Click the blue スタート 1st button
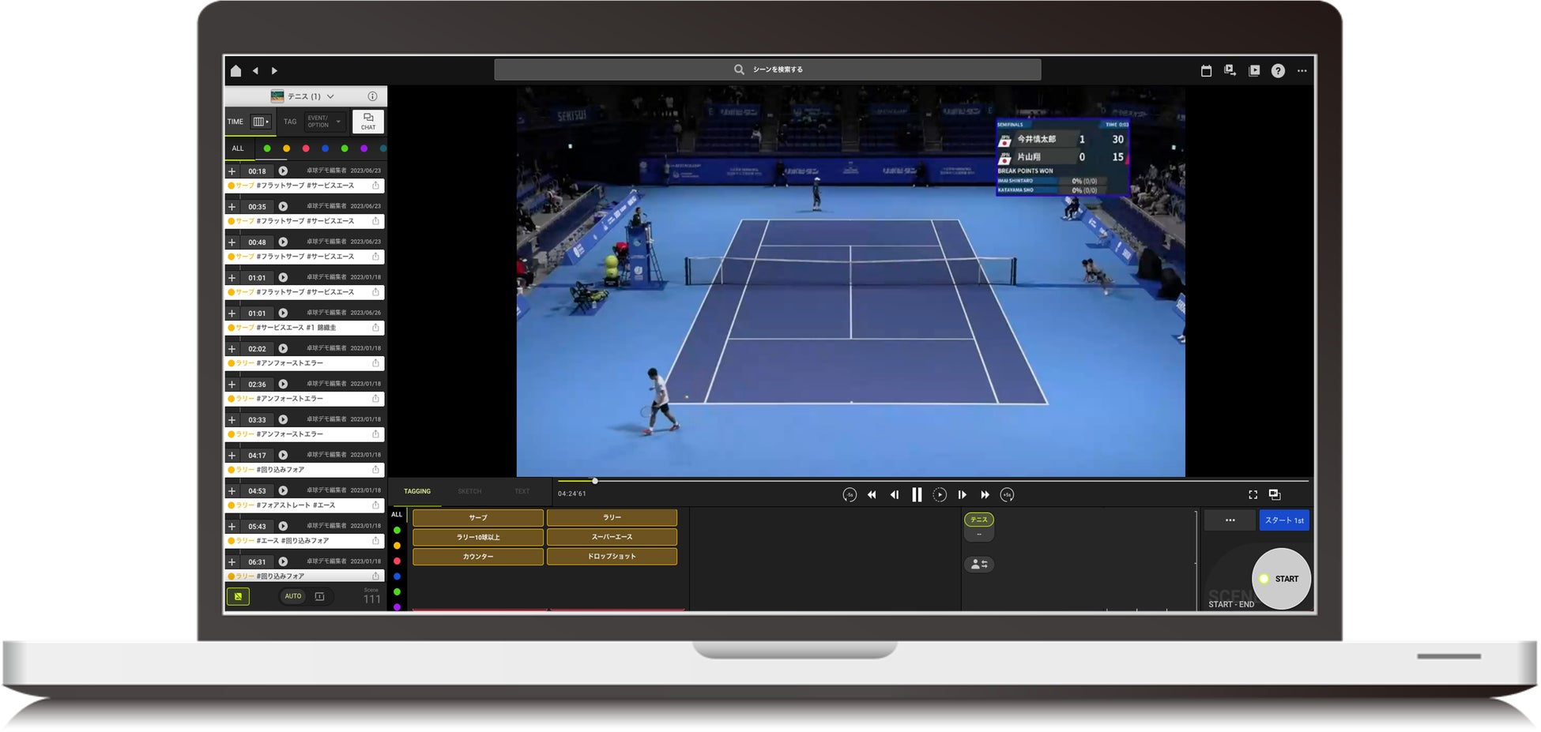 tap(1284, 520)
